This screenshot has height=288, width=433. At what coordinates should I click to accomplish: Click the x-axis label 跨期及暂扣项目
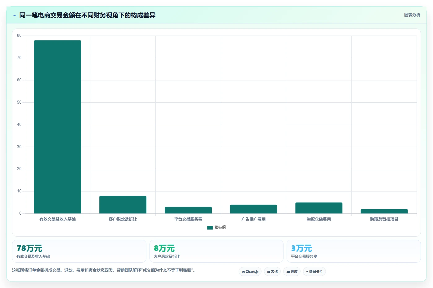(x=384, y=219)
